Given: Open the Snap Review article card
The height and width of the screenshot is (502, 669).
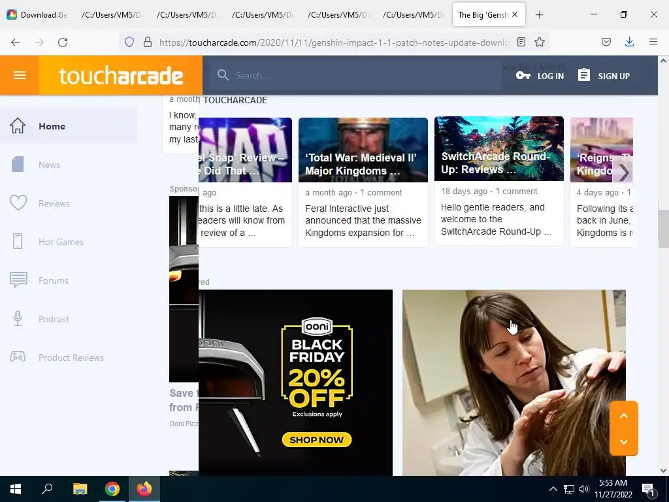Looking at the screenshot, I should [246, 182].
